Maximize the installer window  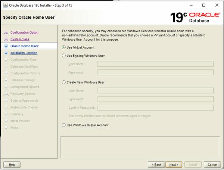point(204,5)
